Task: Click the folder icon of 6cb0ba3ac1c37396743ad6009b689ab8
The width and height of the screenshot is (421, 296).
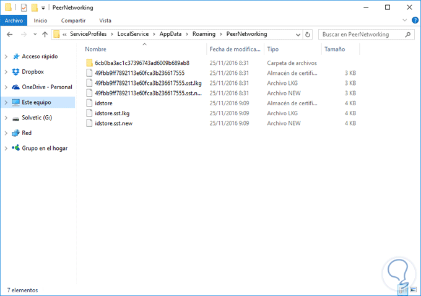Action: pyautogui.click(x=89, y=63)
